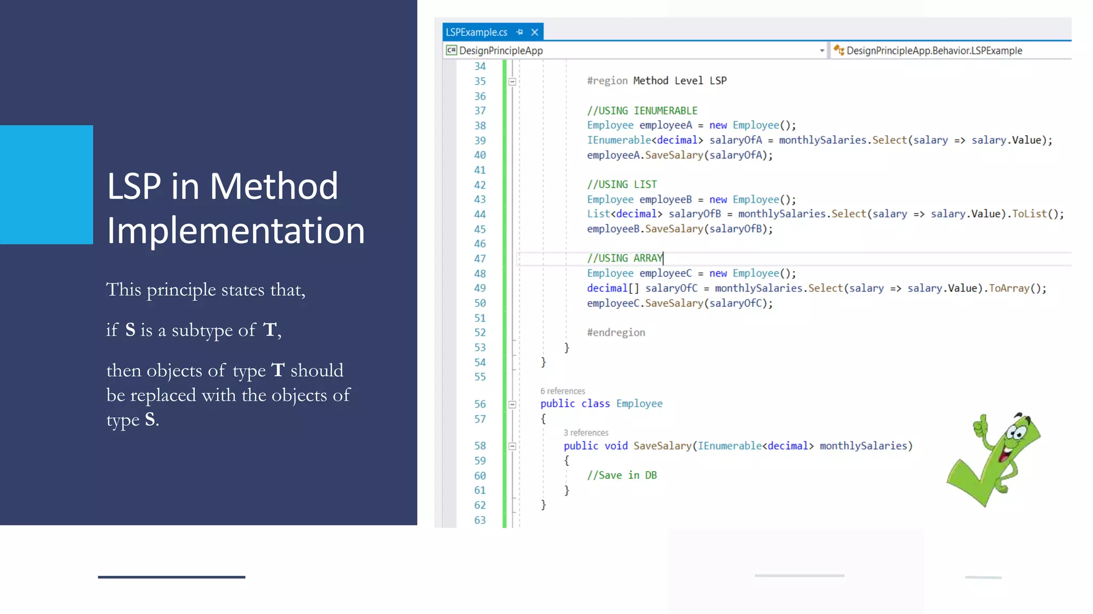Click the C# project icon beside DesignPrincipleApp
The width and height of the screenshot is (1093, 614).
[452, 50]
